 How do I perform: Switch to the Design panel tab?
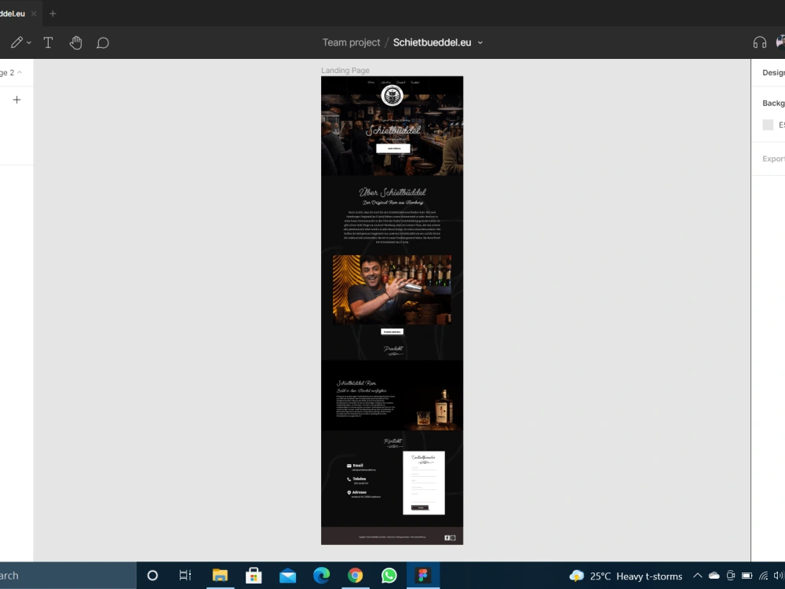(x=773, y=72)
